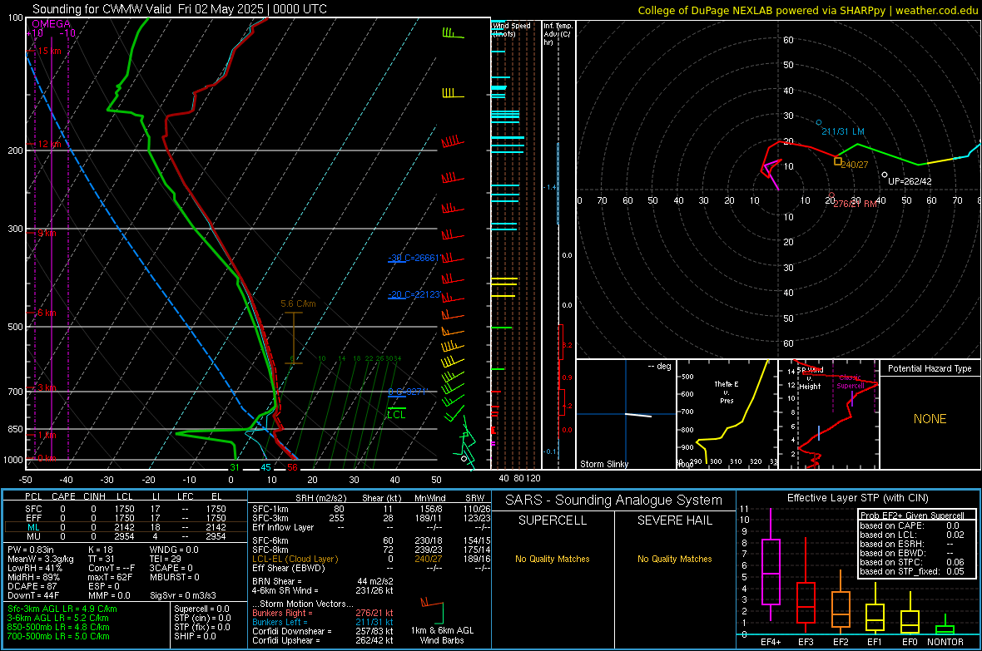Click the Classic Supercell label
The height and width of the screenshot is (651, 982).
point(851,382)
